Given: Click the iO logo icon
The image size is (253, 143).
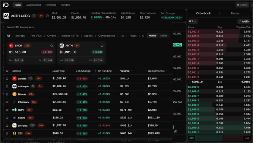Looking at the screenshot, I should click(6, 5).
